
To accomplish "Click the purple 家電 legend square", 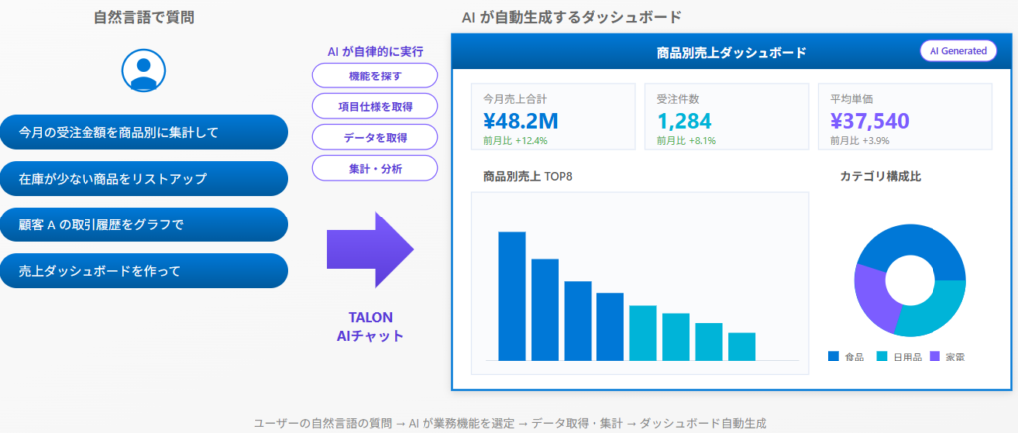I will tap(934, 356).
